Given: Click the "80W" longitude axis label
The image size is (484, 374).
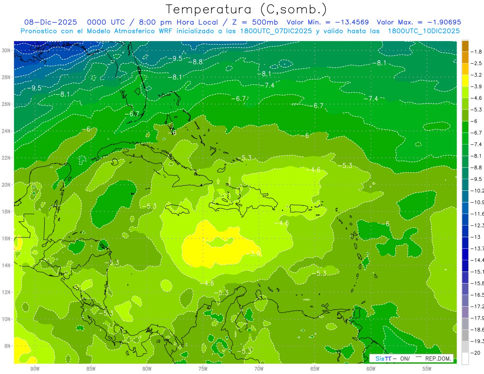Looking at the screenshot, I should click(147, 368).
